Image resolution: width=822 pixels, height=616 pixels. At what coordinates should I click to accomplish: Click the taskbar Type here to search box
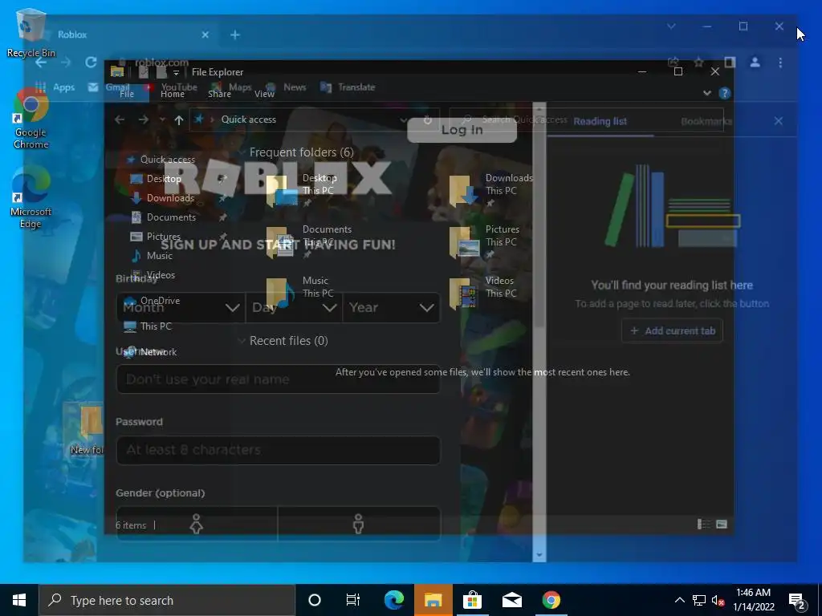pyautogui.click(x=167, y=600)
